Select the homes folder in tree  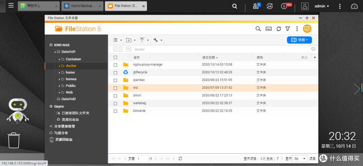[x=71, y=79]
